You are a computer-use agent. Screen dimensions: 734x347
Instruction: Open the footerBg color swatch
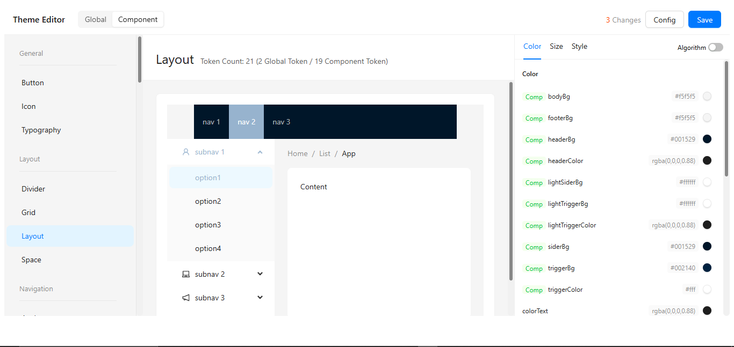pyautogui.click(x=707, y=117)
